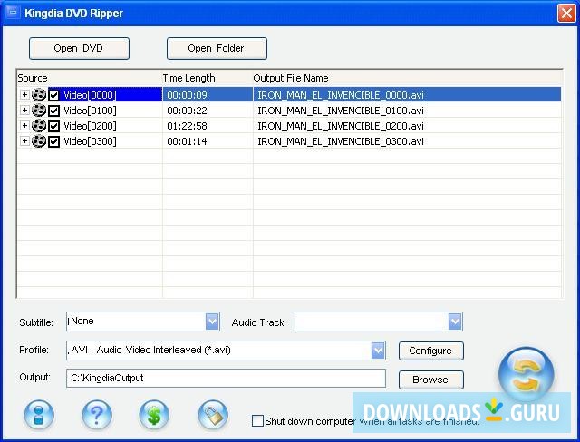
Task: Click the Browse button
Action: coord(431,380)
